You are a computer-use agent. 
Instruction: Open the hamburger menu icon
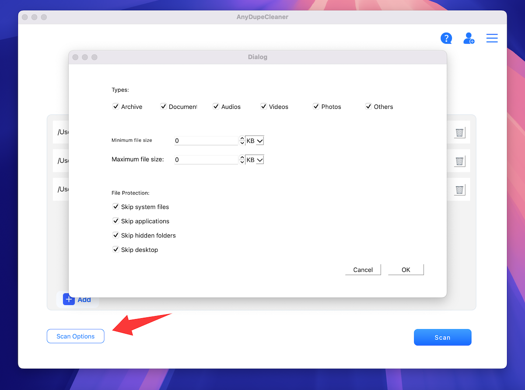pyautogui.click(x=492, y=38)
